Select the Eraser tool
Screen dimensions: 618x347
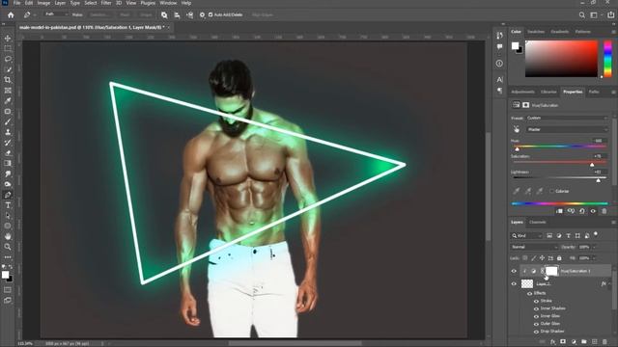pos(8,153)
